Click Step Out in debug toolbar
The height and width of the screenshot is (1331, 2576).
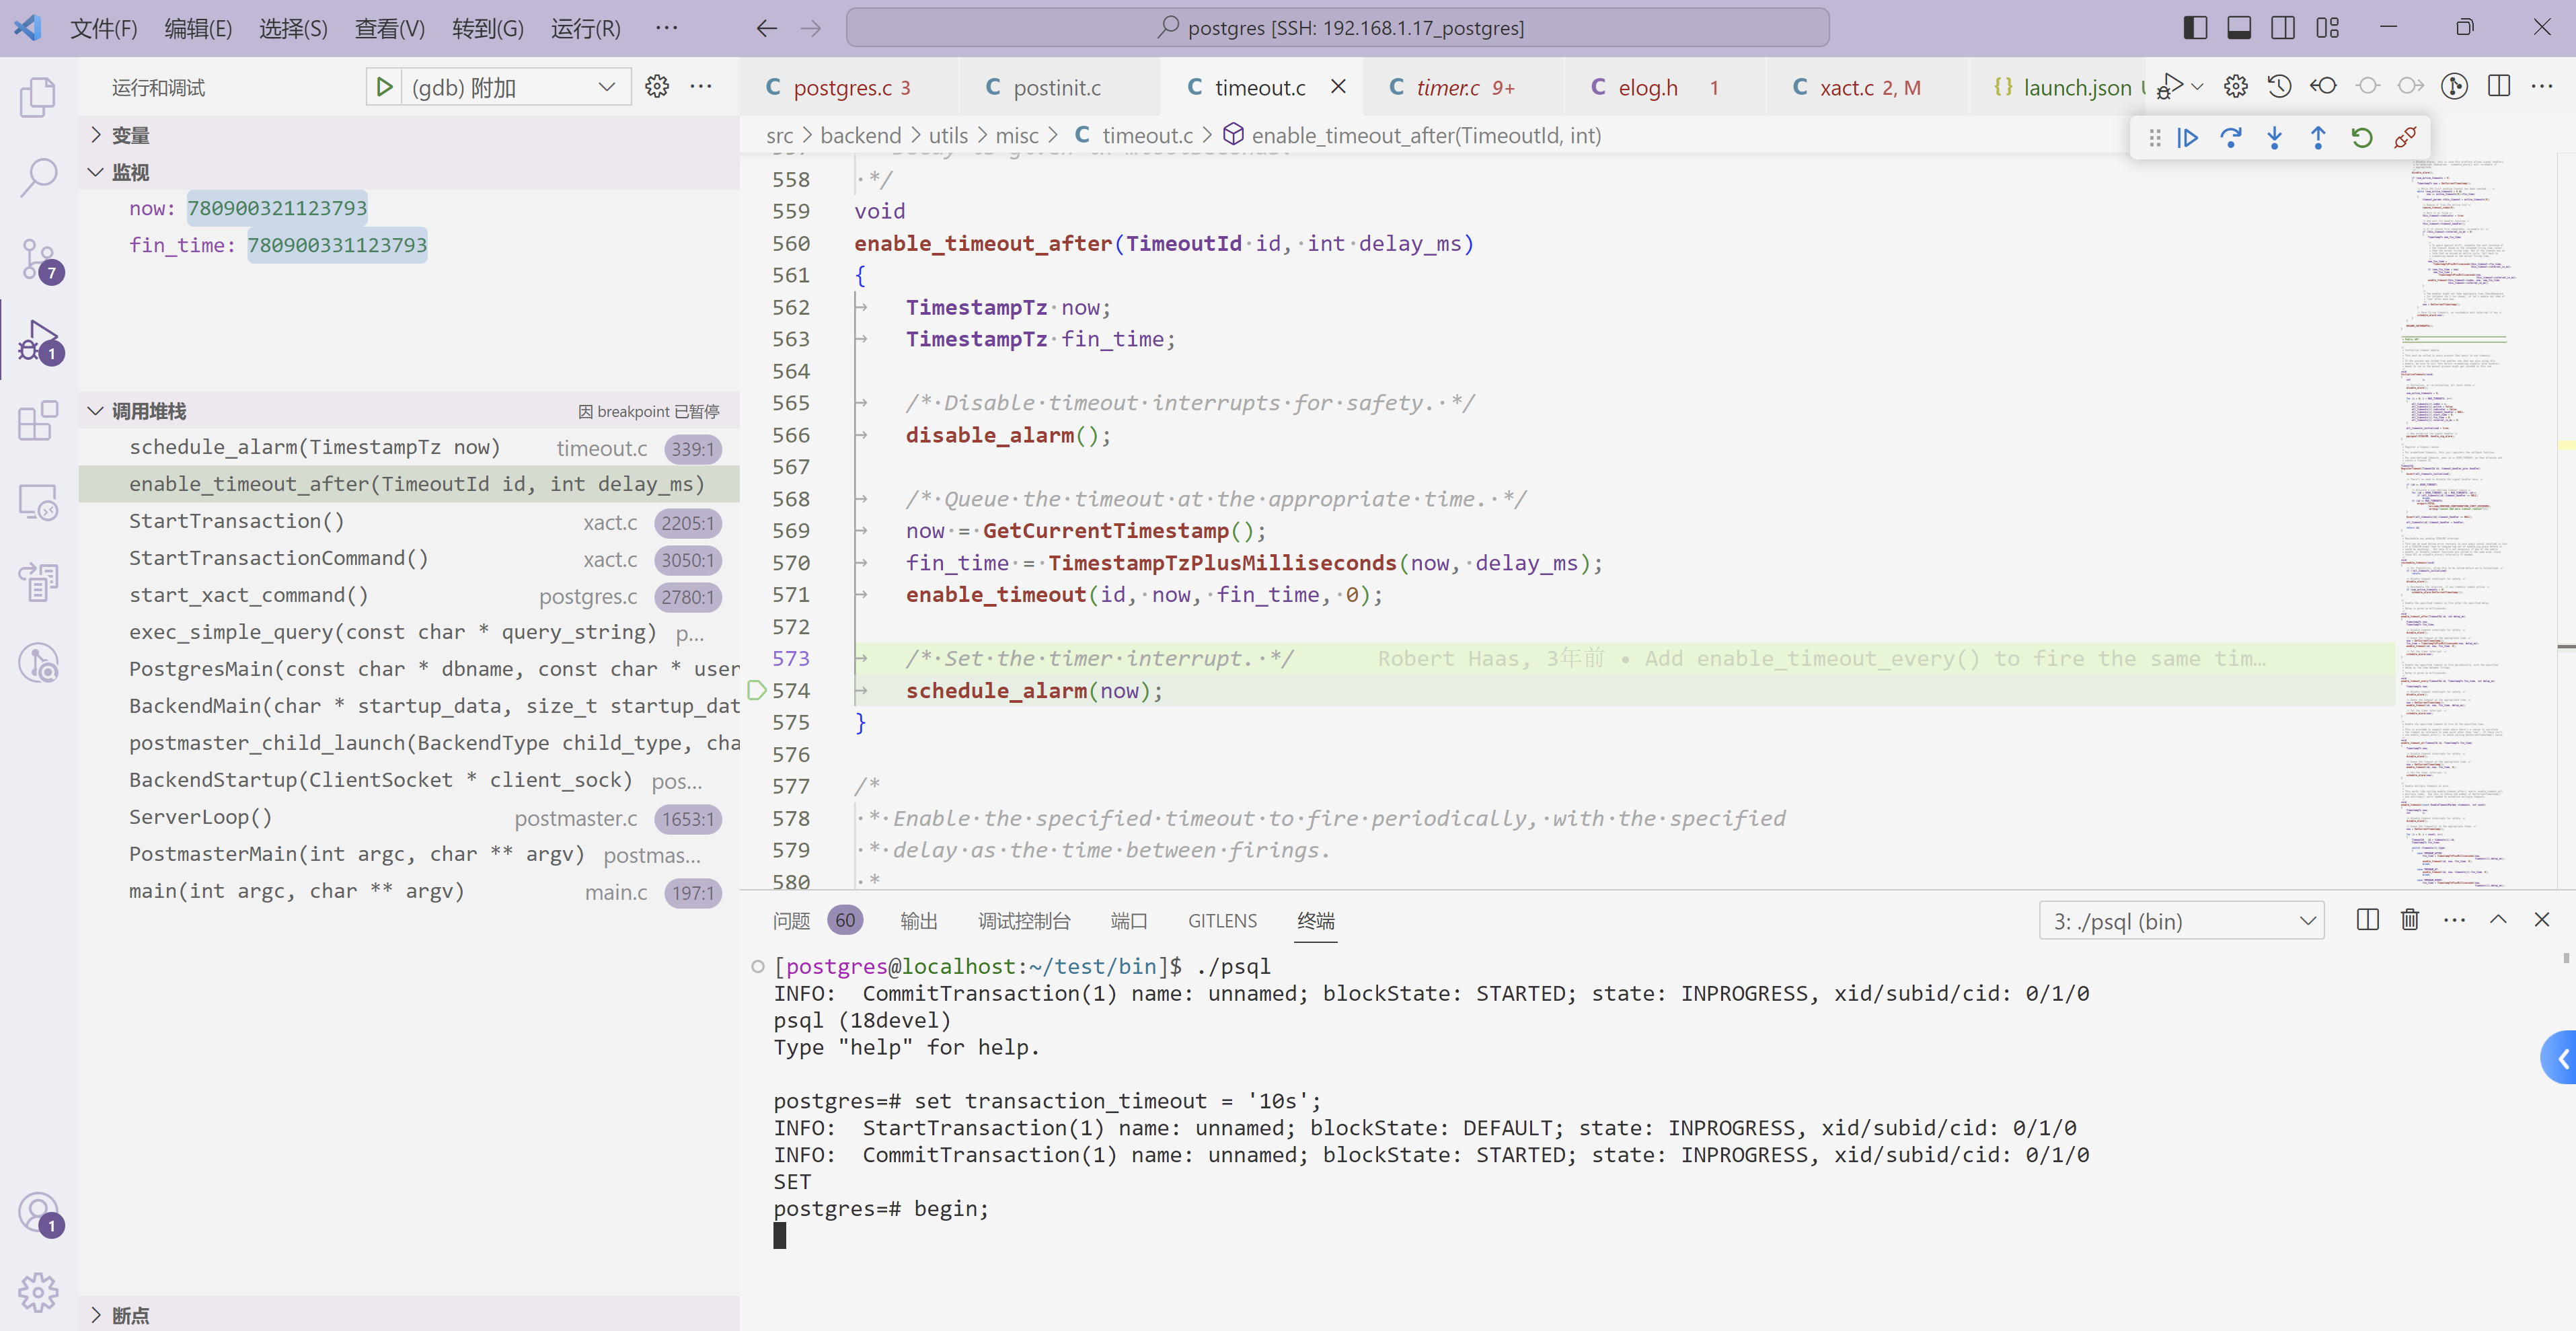[2318, 138]
